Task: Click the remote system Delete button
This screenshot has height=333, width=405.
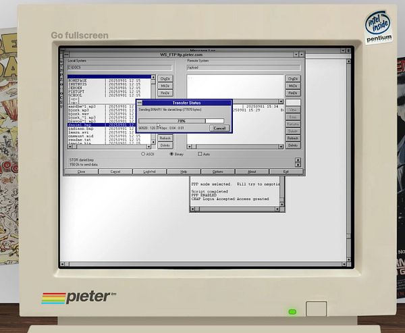Action: pos(293,131)
